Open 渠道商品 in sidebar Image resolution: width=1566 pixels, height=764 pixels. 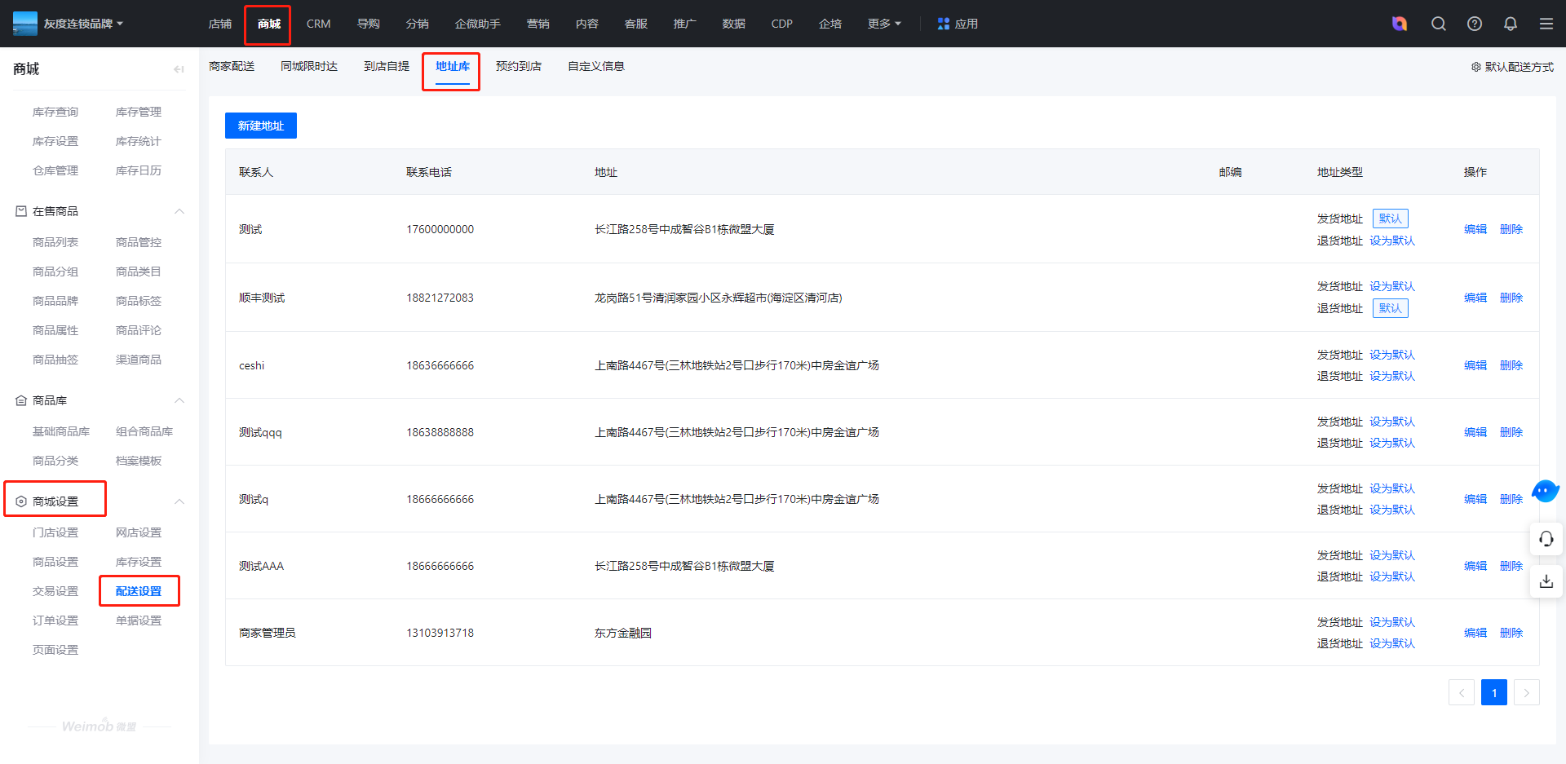coord(139,360)
